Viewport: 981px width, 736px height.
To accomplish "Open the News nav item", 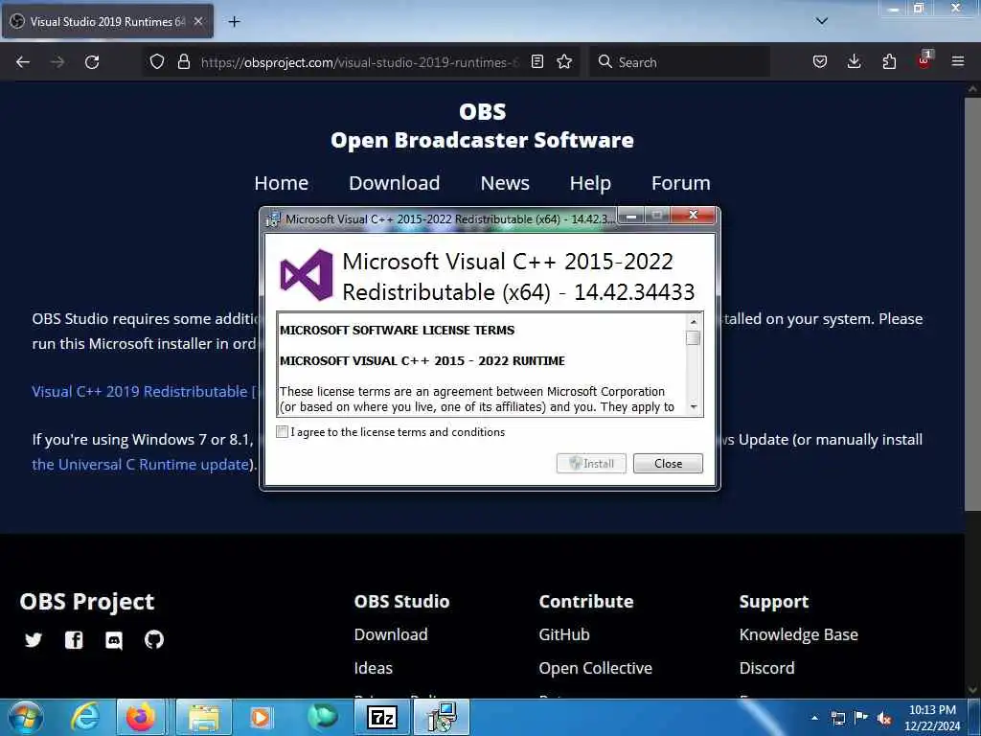I will pos(505,183).
